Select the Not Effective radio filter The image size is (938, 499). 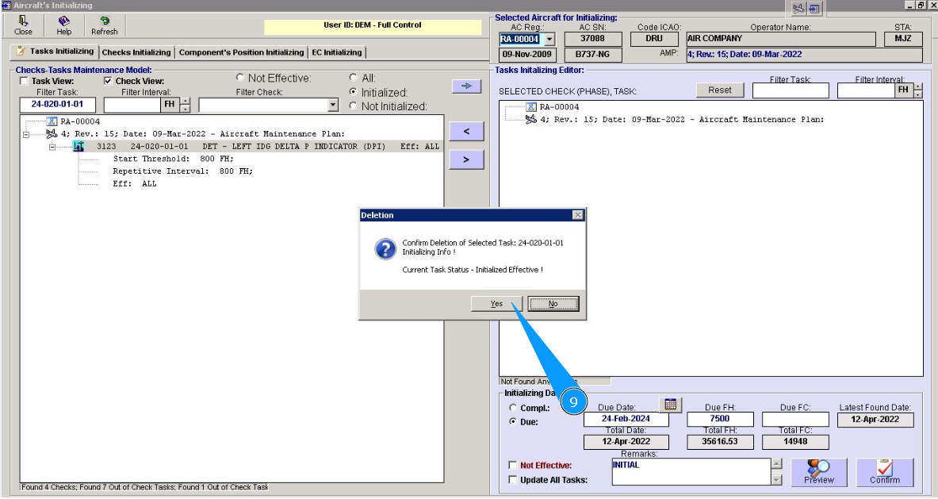[x=240, y=78]
